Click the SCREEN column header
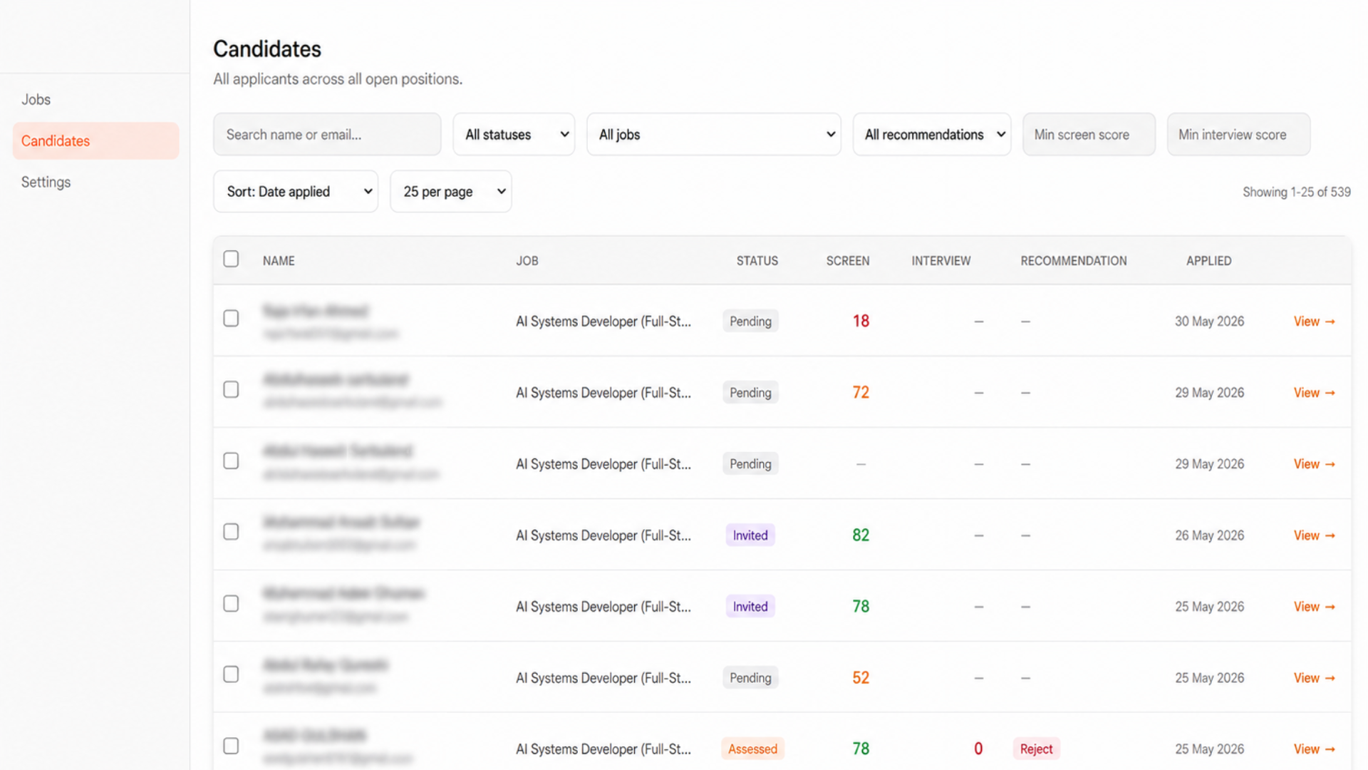The width and height of the screenshot is (1368, 770). click(848, 261)
